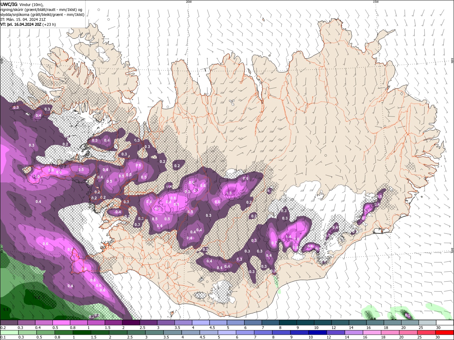
Task: Pick the snow legend swatch labeled 25
Action: pos(427,323)
